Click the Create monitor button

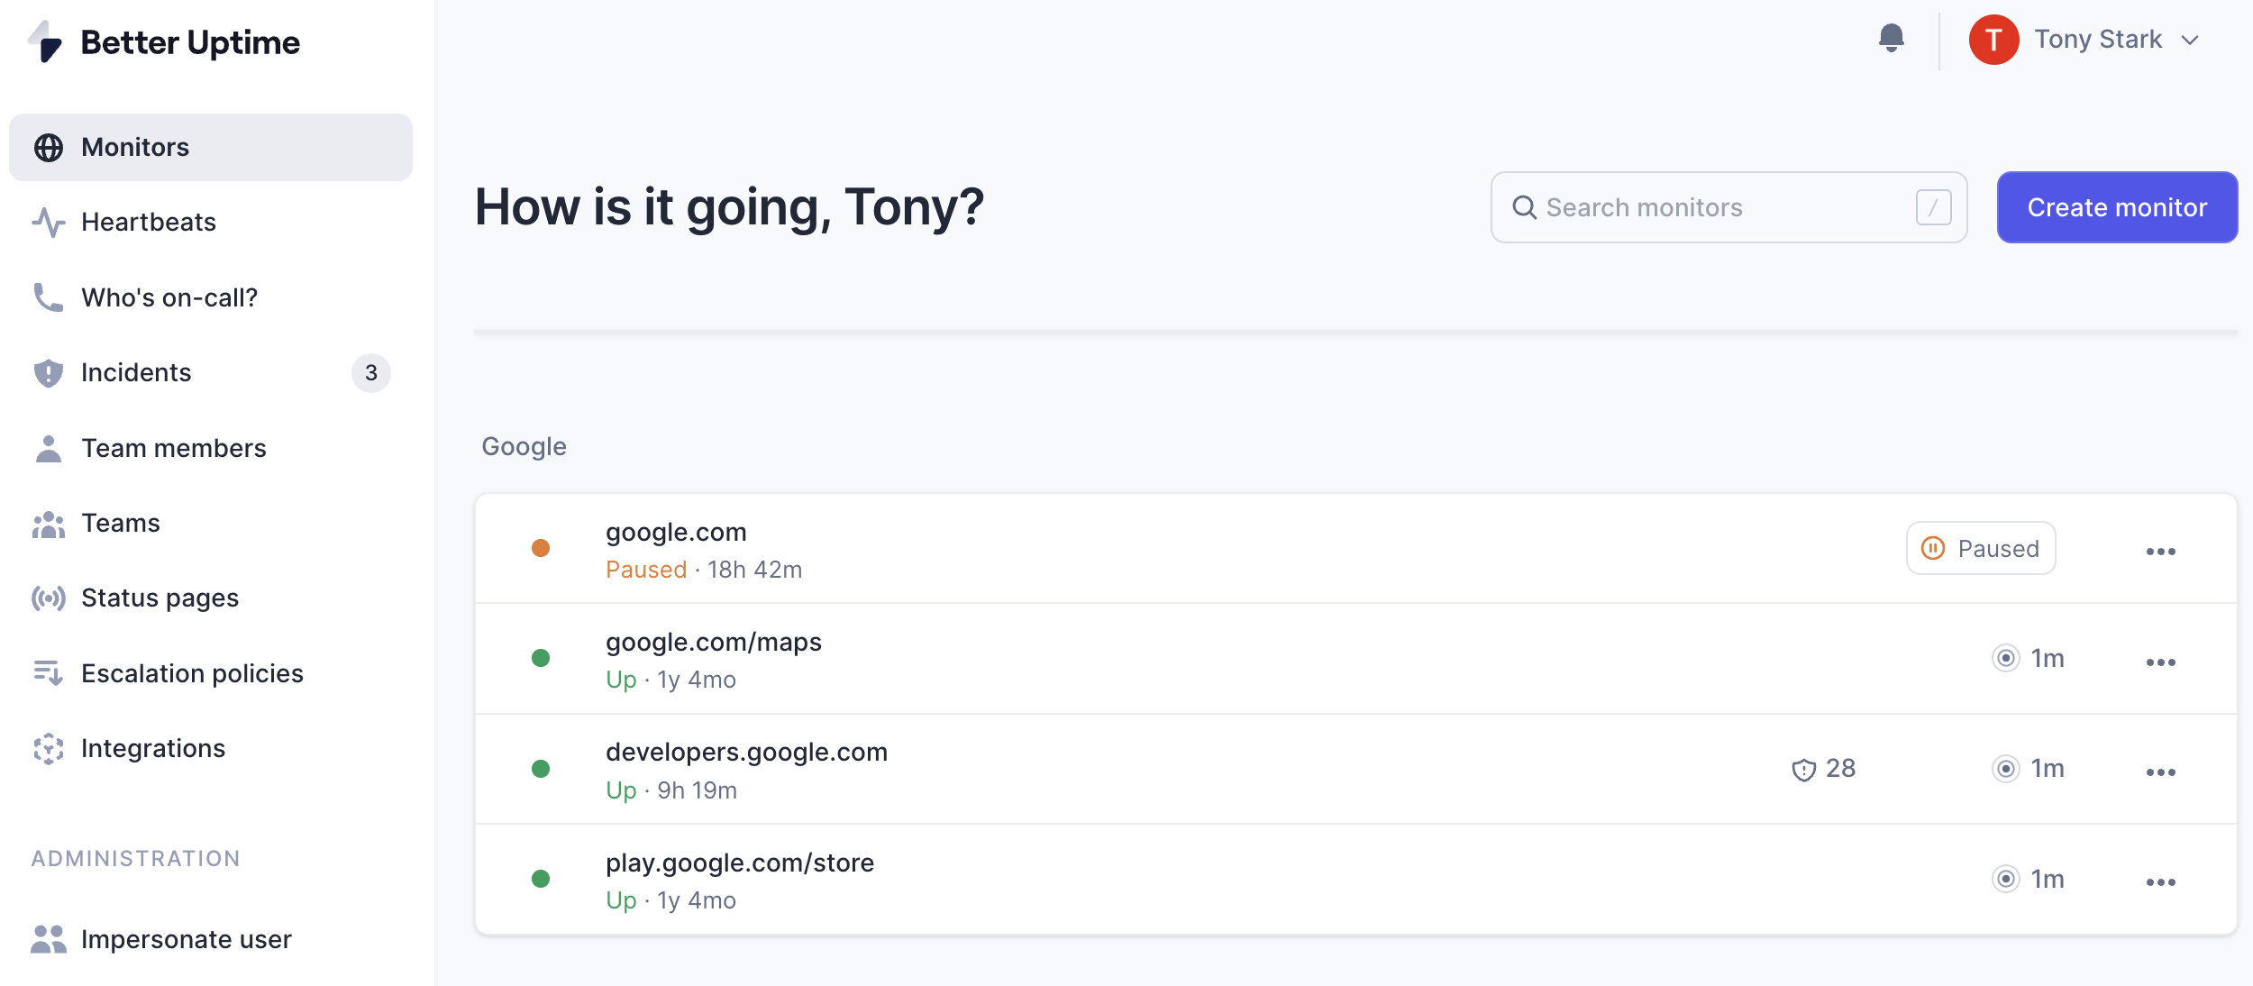[x=2117, y=207]
